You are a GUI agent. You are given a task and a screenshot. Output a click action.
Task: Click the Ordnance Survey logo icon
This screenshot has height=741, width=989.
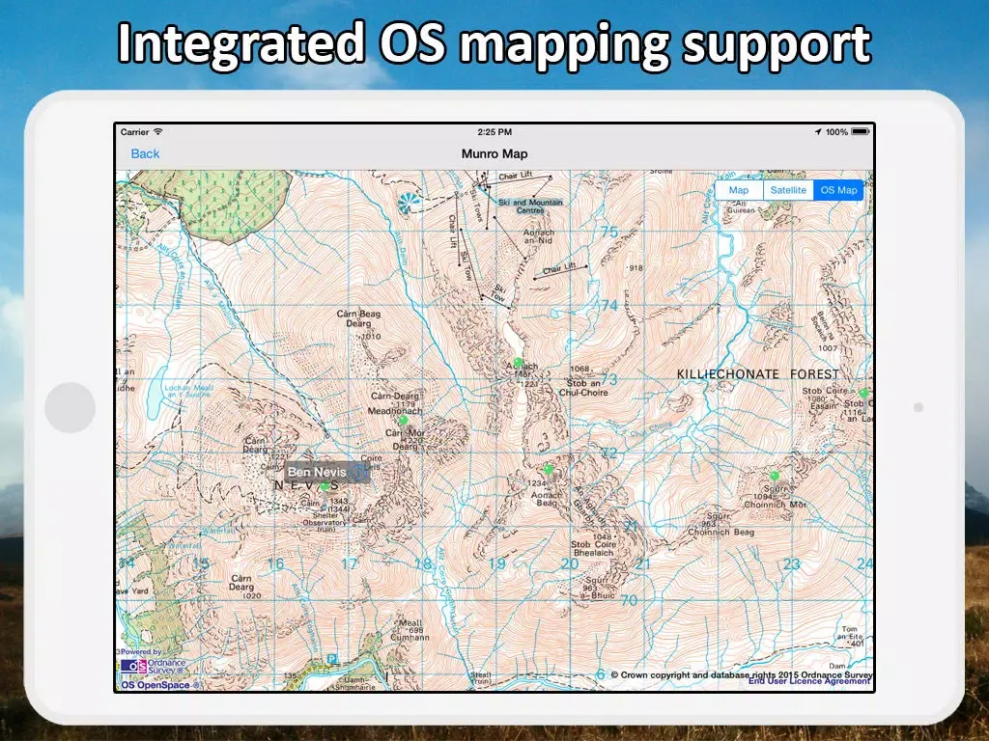[133, 666]
